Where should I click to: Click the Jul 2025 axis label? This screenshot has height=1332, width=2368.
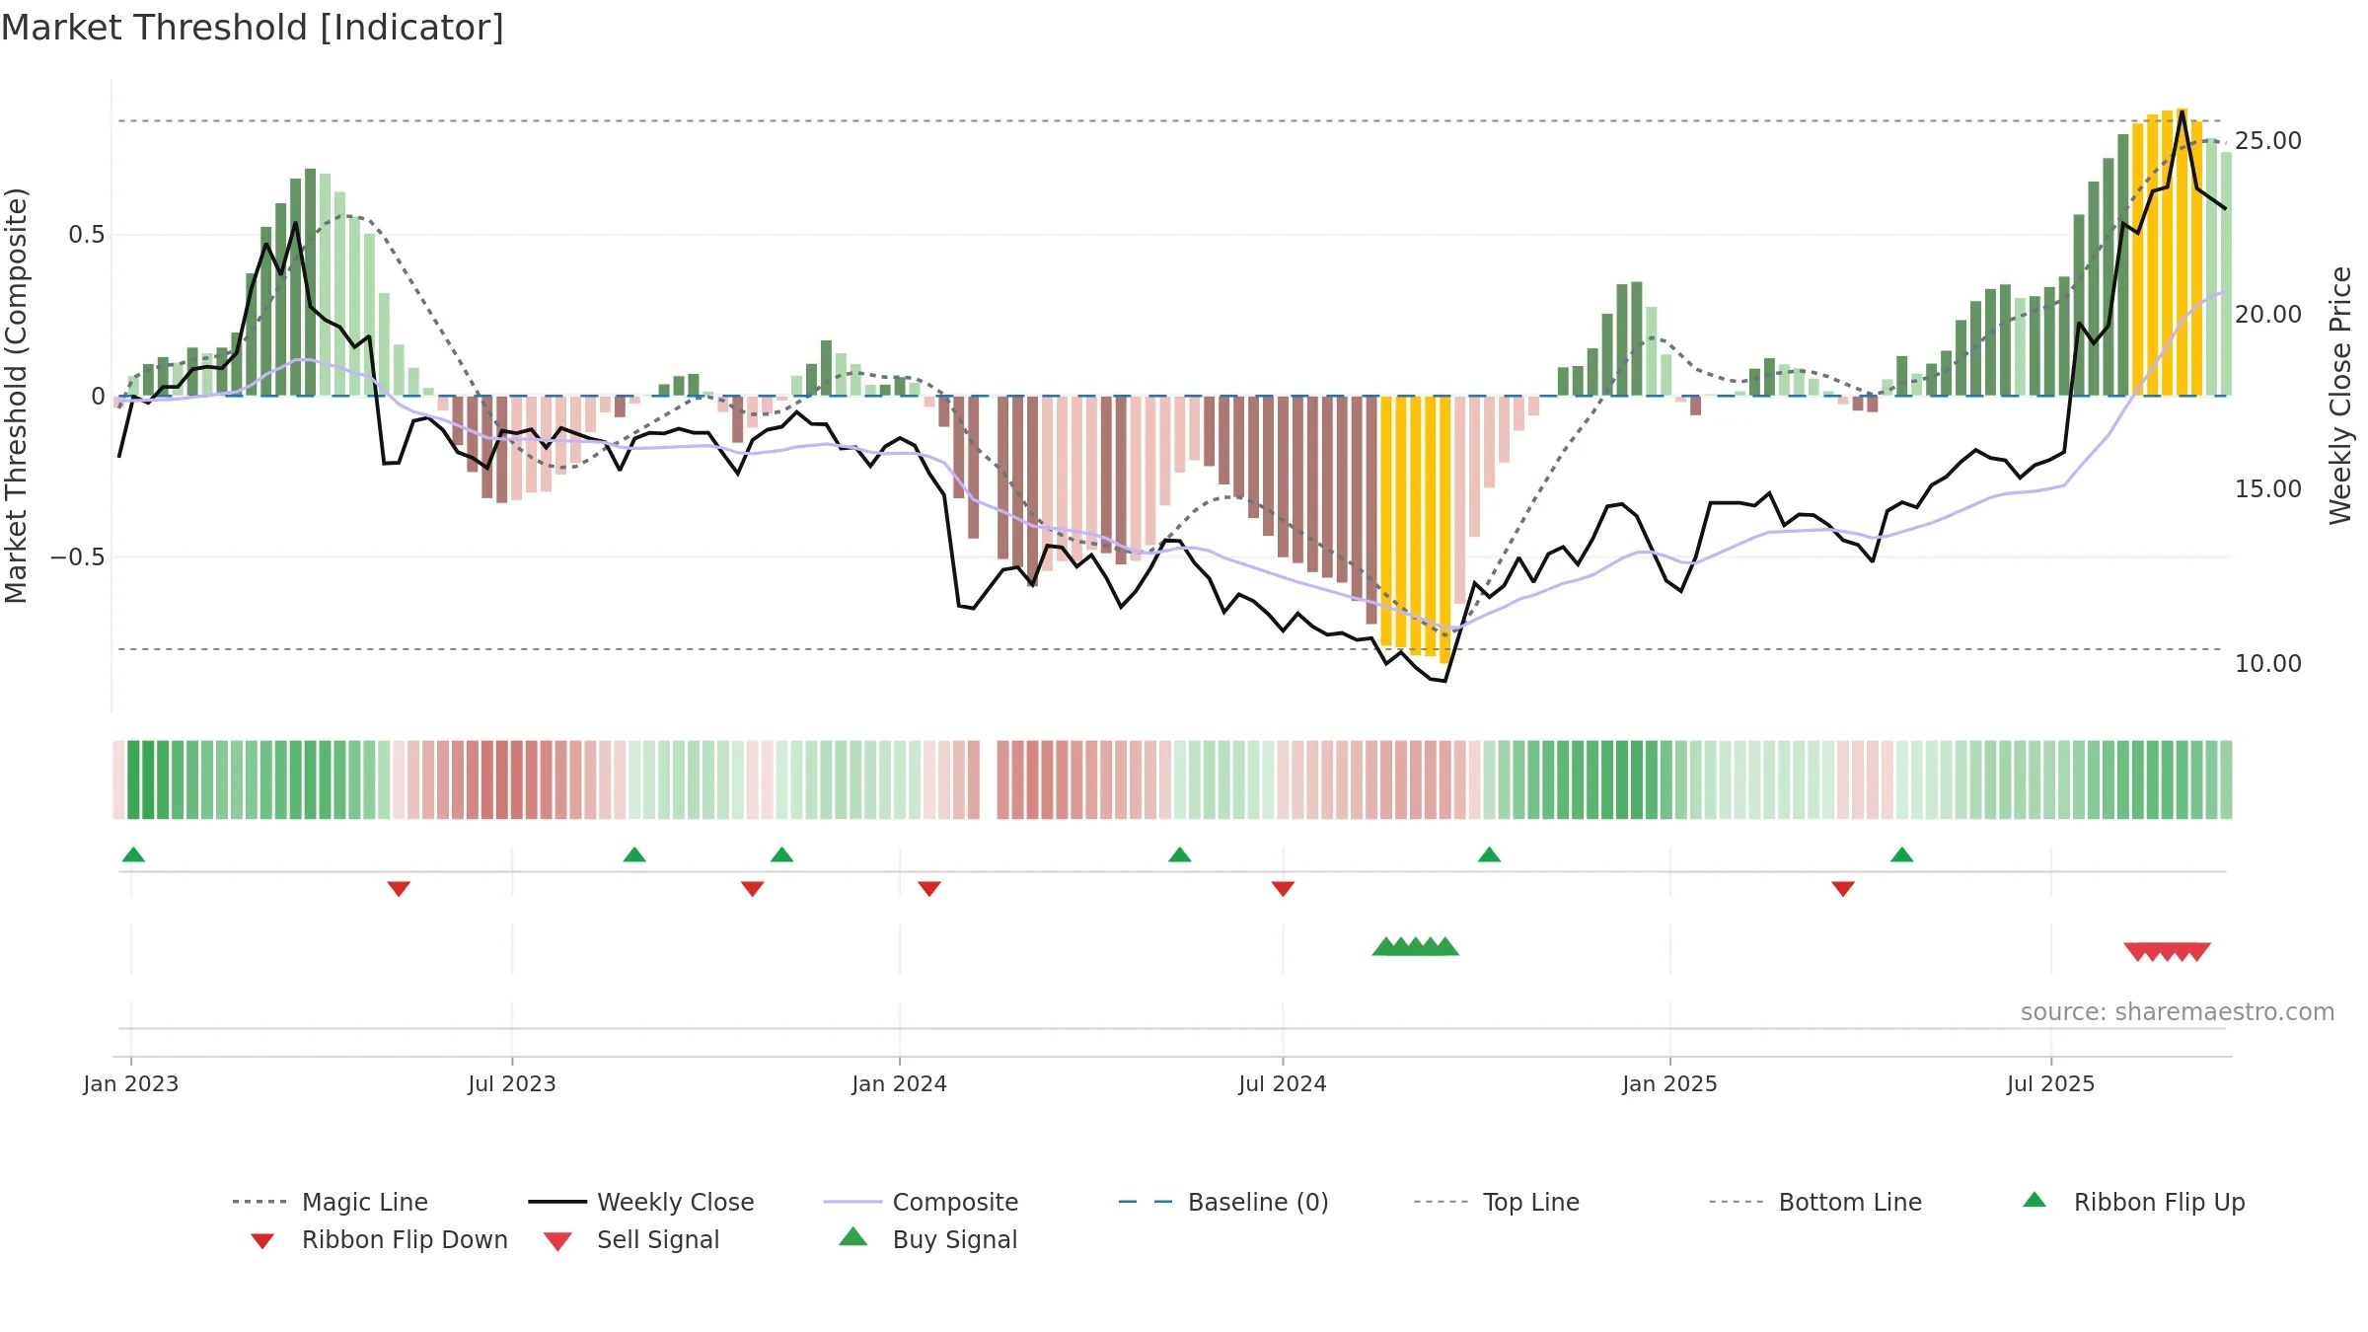point(2051,1084)
